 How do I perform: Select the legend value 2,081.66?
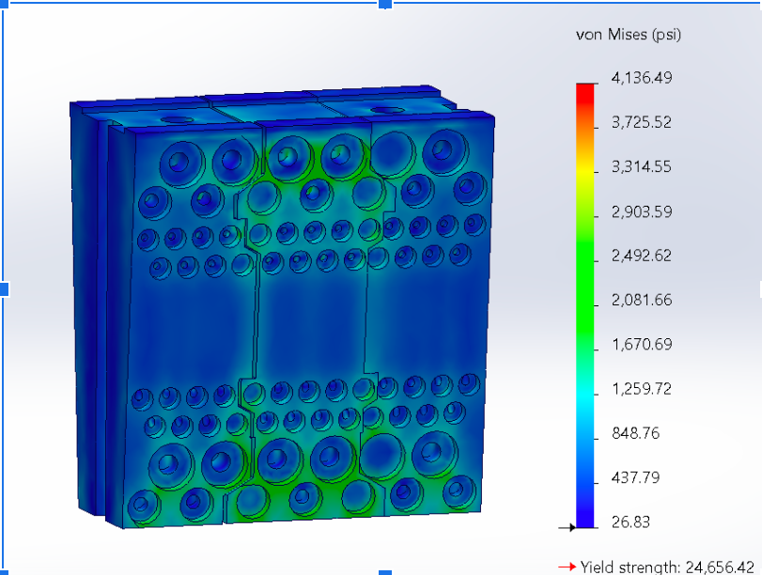642,300
